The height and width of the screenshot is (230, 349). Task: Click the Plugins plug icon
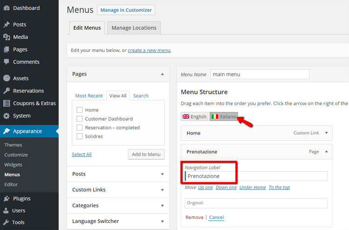7,198
